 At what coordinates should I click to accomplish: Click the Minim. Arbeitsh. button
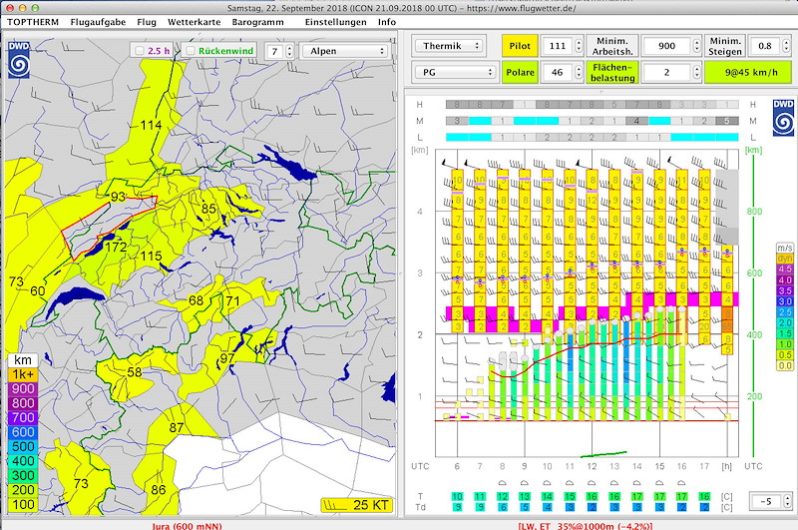[x=612, y=46]
